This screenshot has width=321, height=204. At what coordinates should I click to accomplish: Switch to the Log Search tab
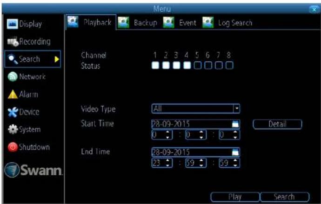tap(227, 22)
